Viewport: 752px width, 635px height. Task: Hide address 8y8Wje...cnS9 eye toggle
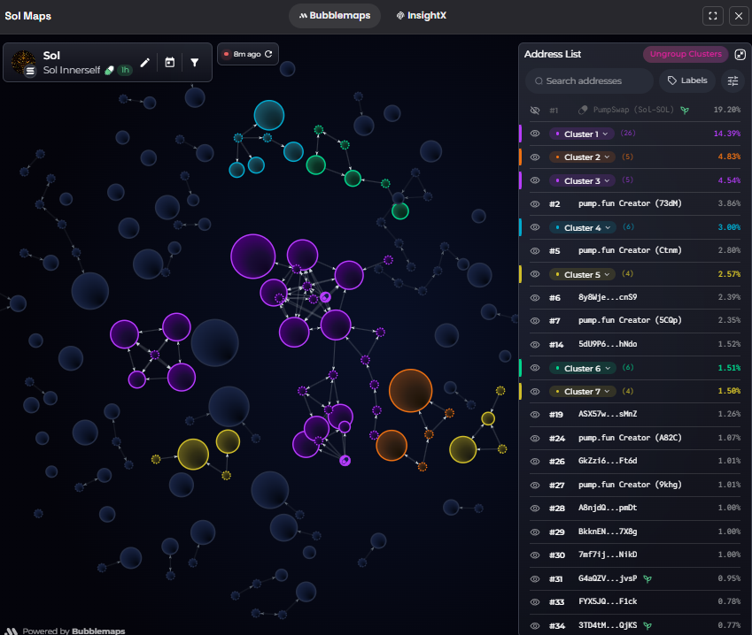pyautogui.click(x=535, y=298)
